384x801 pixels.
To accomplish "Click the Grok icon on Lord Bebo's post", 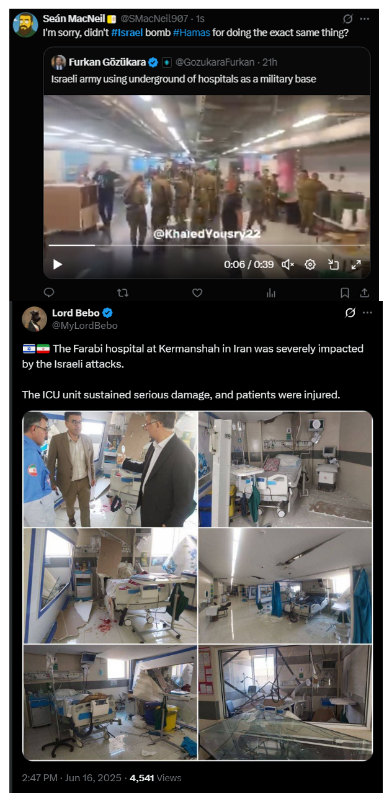I will [x=350, y=313].
